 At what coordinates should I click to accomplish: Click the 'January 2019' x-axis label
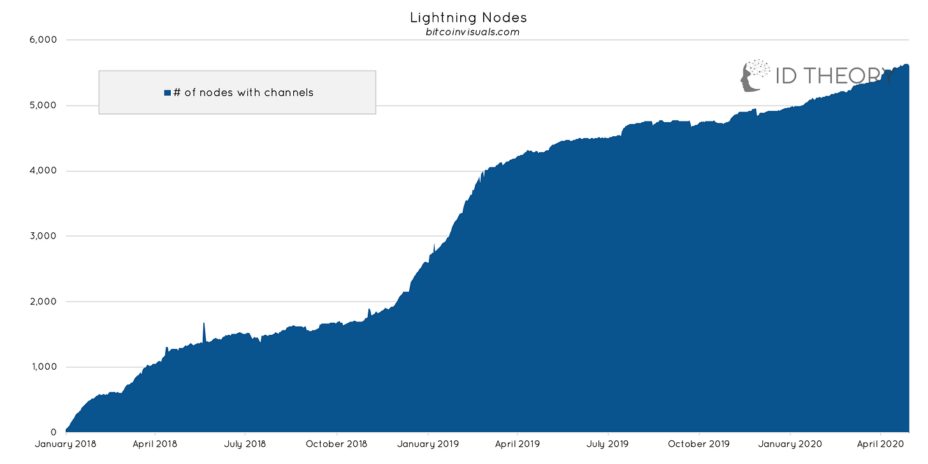(x=428, y=444)
